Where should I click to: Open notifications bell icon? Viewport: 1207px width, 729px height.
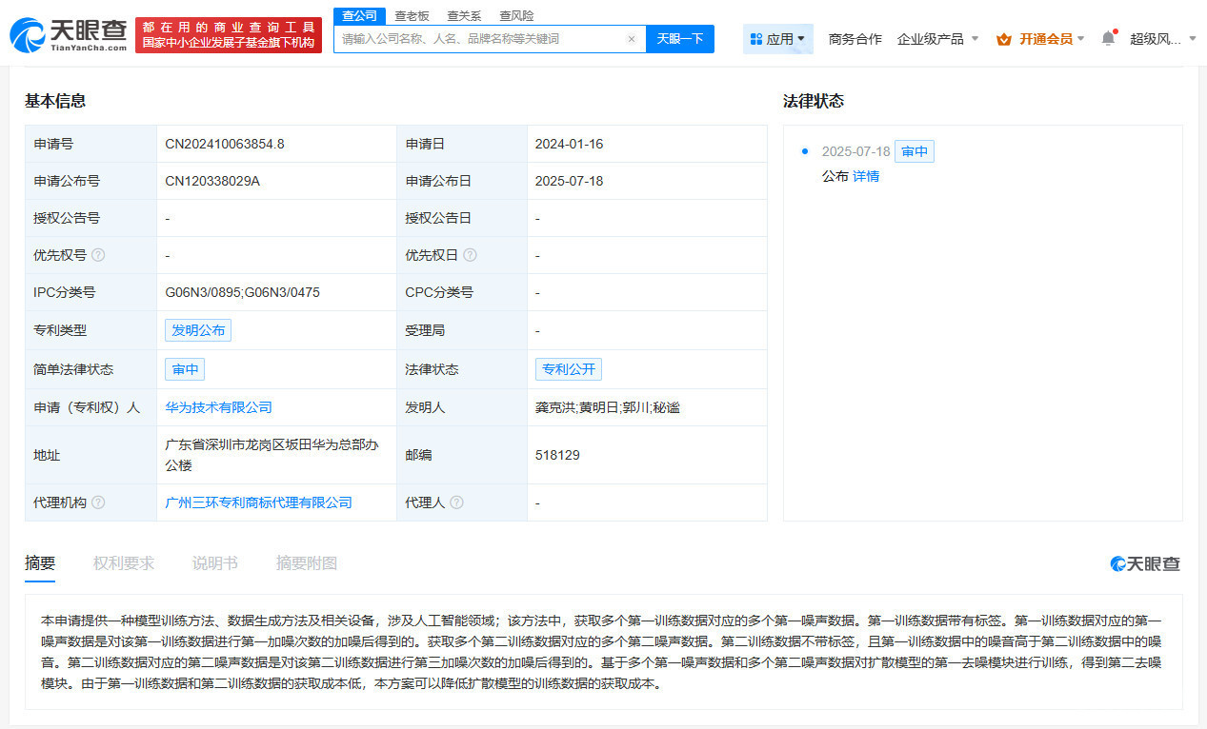click(1108, 39)
